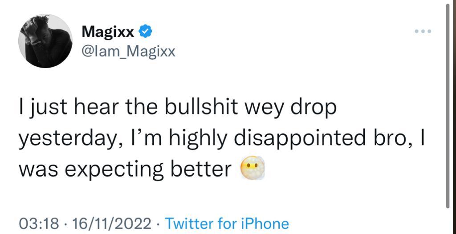The image size is (456, 234).
Task: Visit the @Iam_Magixx handle
Action: (129, 52)
